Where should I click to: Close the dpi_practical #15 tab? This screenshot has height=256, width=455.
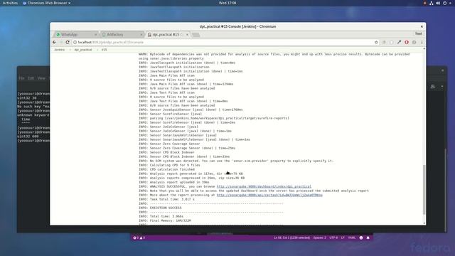tap(187, 35)
